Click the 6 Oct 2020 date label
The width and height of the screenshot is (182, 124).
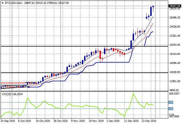[x=25, y=121]
